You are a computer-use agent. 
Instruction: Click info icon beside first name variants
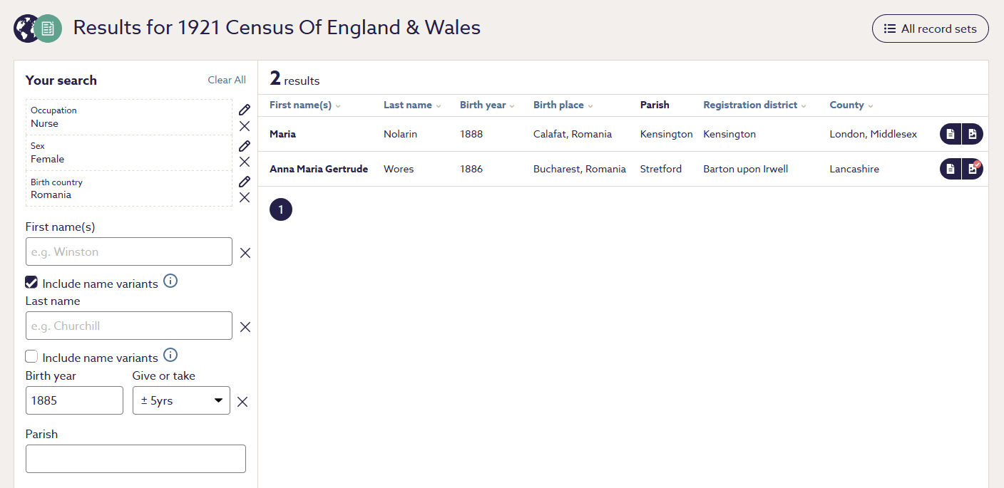tap(170, 281)
